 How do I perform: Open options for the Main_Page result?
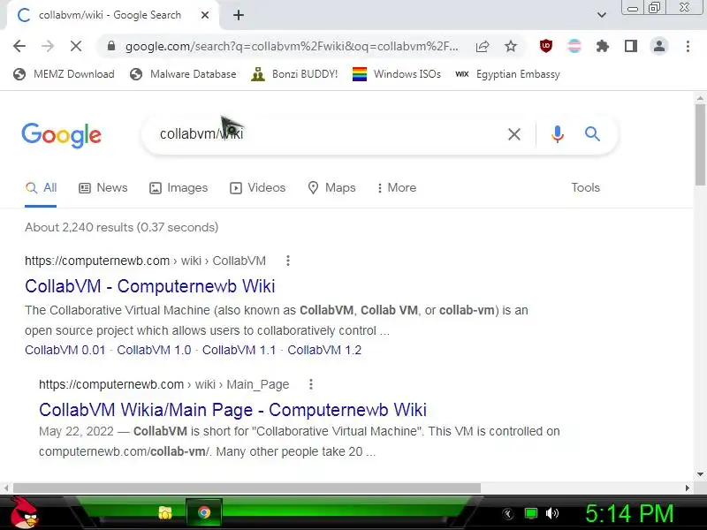(x=311, y=384)
